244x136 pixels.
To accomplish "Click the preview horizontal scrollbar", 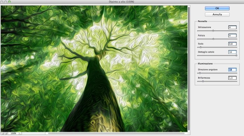I will [x=116, y=133].
